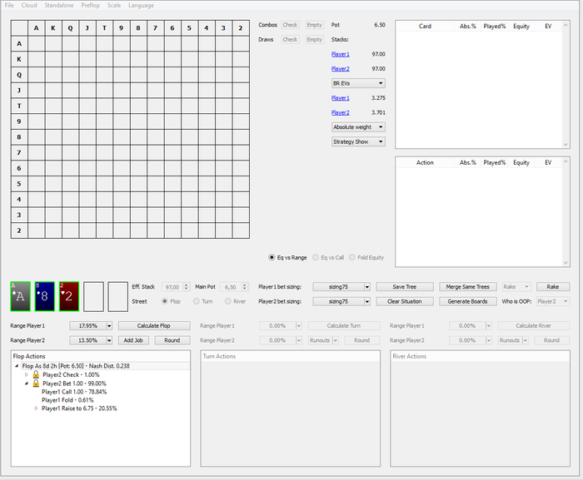Click Action table scrollbar up arrow

tap(566, 161)
